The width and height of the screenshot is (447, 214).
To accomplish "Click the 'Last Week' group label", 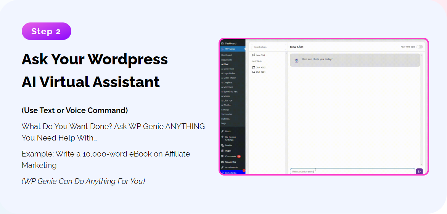I will pyautogui.click(x=257, y=61).
